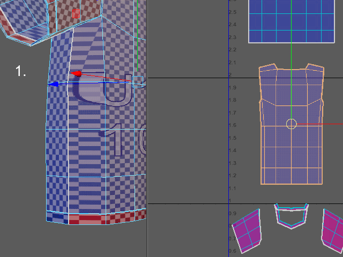Click the yellow circle UV manipulator pivot
This screenshot has height=257, width=343.
292,124
